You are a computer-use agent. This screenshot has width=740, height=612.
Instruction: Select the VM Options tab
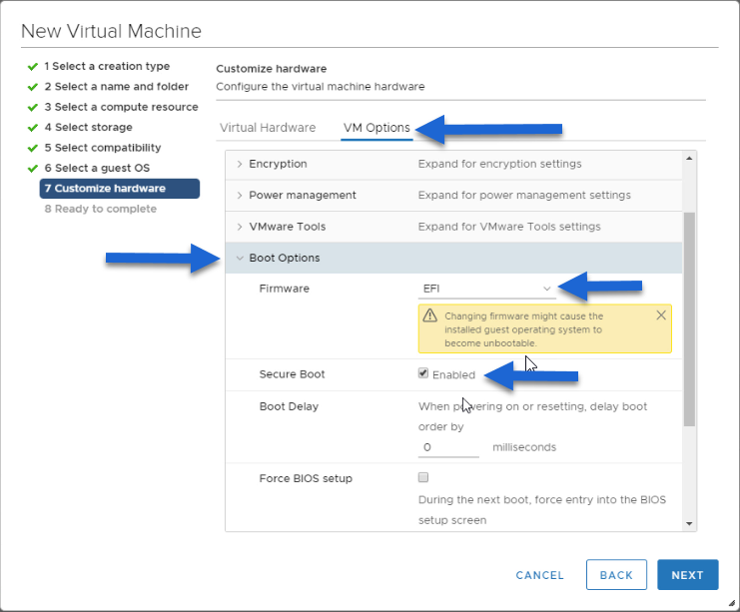(x=376, y=128)
